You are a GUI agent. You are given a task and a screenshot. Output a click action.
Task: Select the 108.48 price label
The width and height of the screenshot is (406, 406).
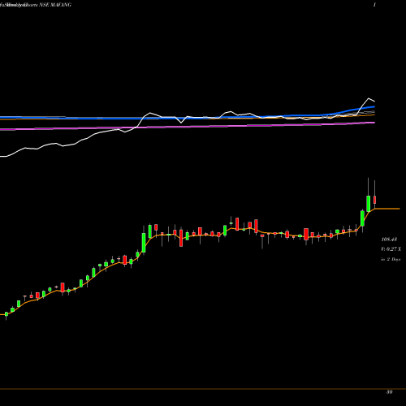point(389,240)
